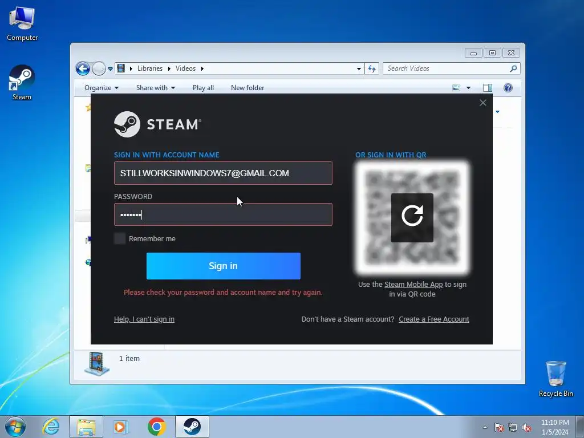Open the Steam Mobile App link
Image resolution: width=584 pixels, height=438 pixels.
click(413, 285)
